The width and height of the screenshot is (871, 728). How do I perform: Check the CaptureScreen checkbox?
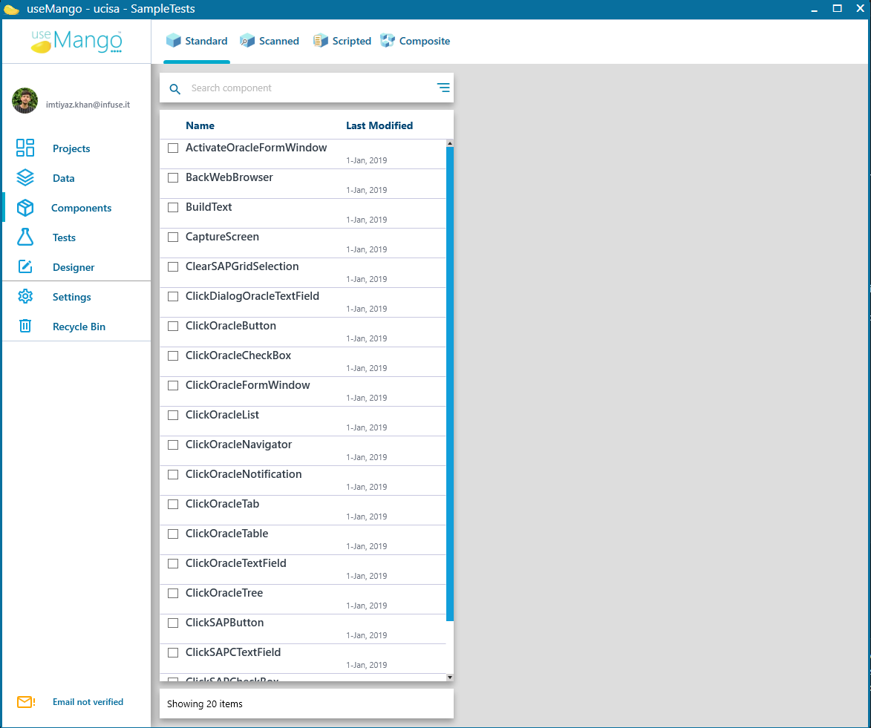(173, 237)
